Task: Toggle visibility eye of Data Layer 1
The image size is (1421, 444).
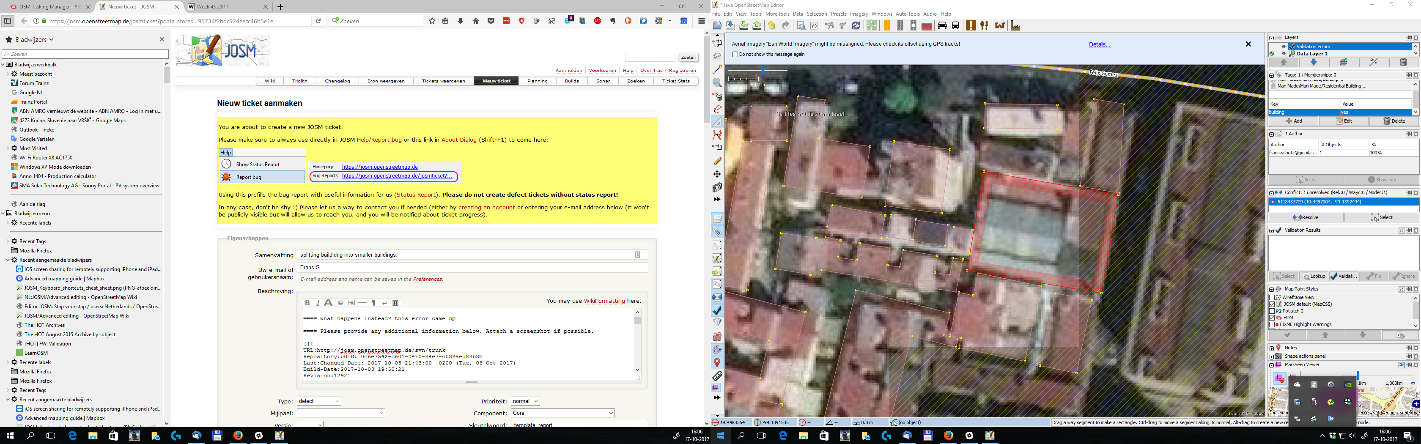Action: (x=1284, y=54)
